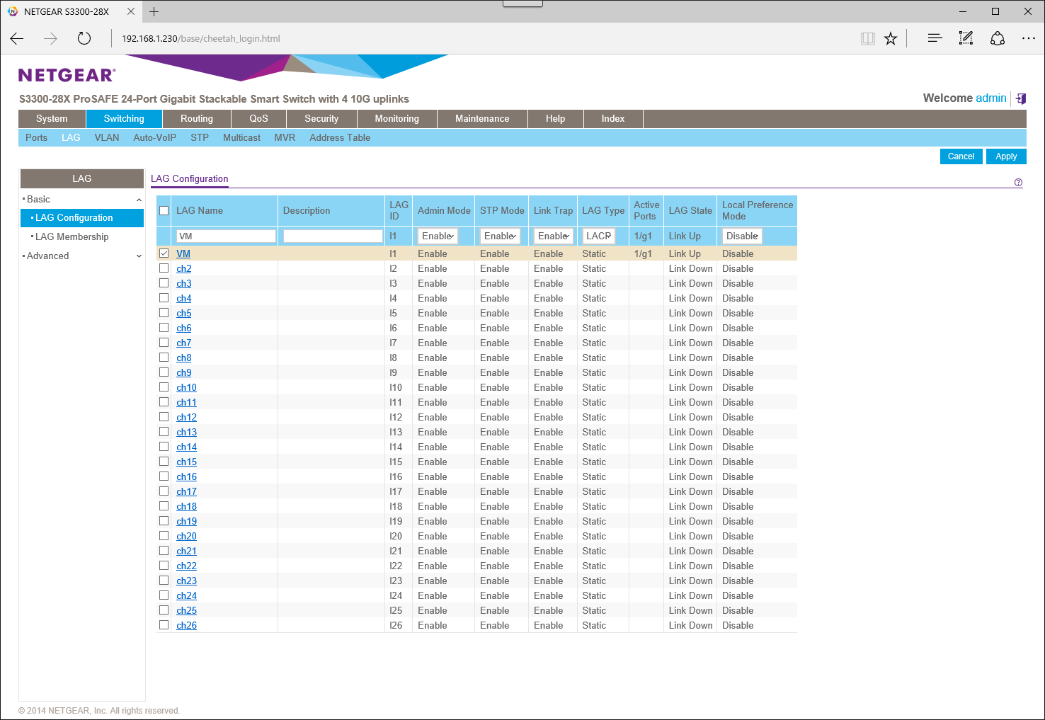Viewport: 1045px width, 720px height.
Task: Open the Routing main menu
Action: tap(197, 119)
